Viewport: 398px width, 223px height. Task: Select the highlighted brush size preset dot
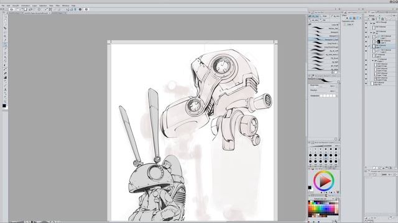pyautogui.click(x=326, y=155)
